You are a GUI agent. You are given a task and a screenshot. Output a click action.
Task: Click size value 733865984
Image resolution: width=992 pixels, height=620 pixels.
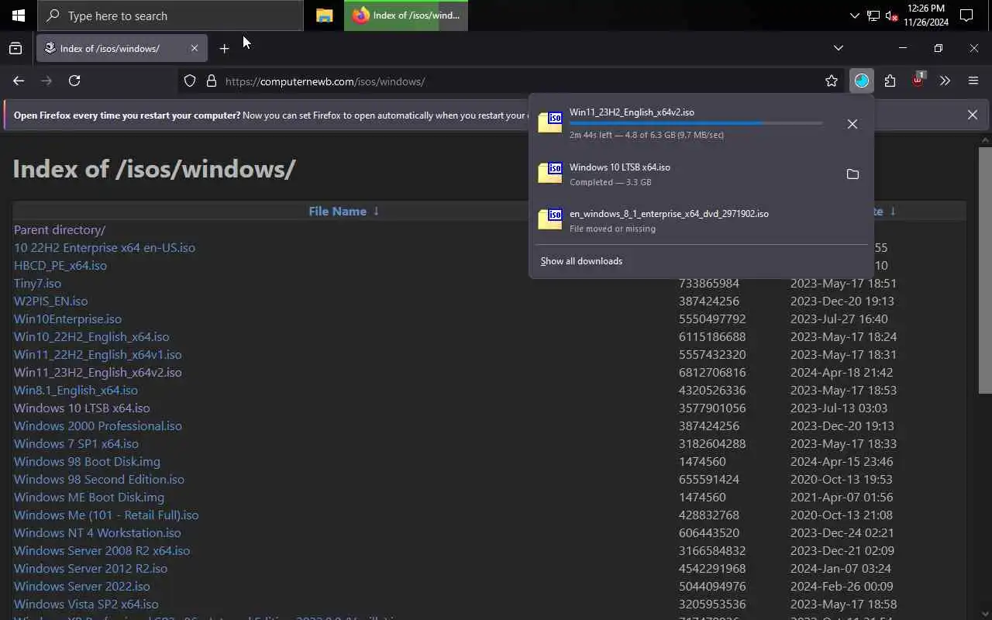point(709,283)
